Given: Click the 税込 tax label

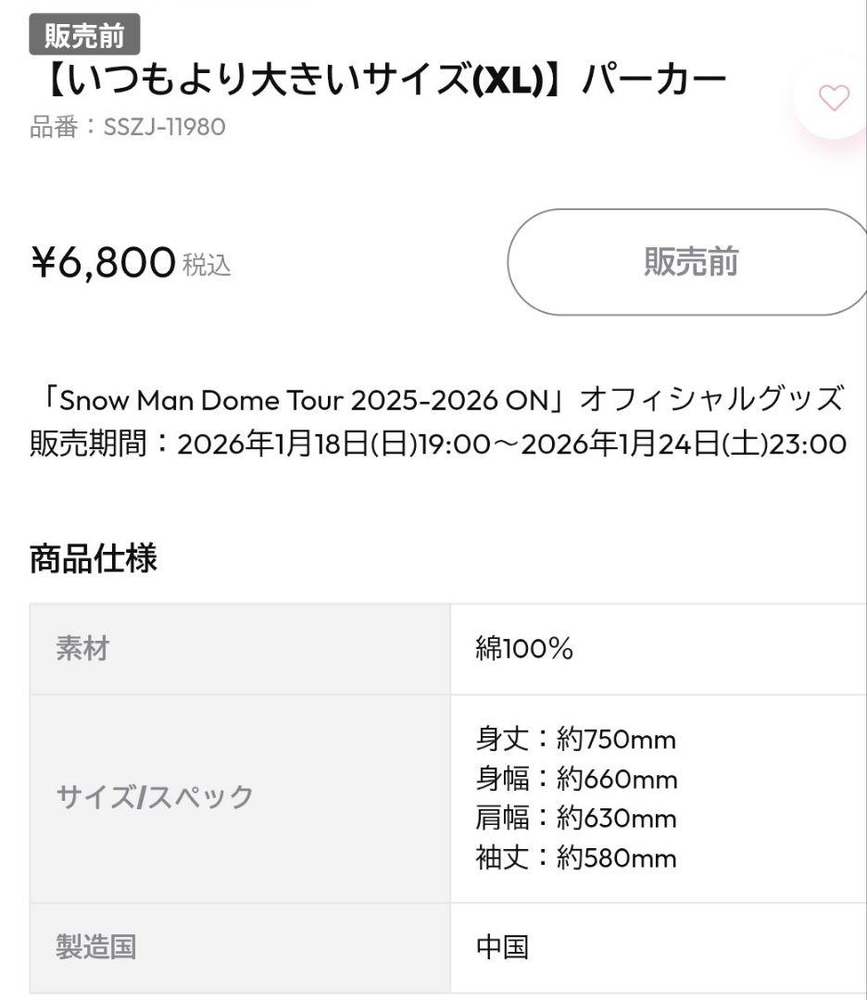Looking at the screenshot, I should point(207,267).
